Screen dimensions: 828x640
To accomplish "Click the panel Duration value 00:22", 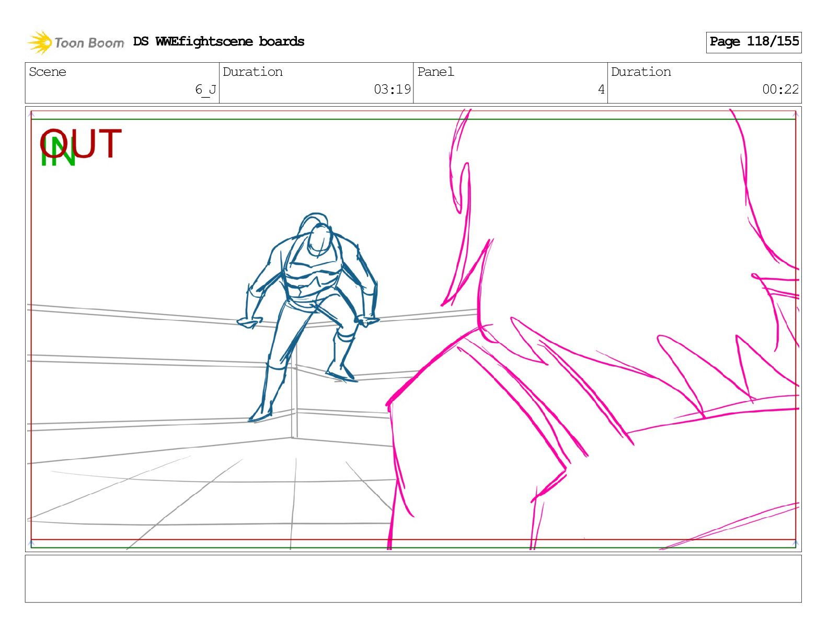I will 780,90.
